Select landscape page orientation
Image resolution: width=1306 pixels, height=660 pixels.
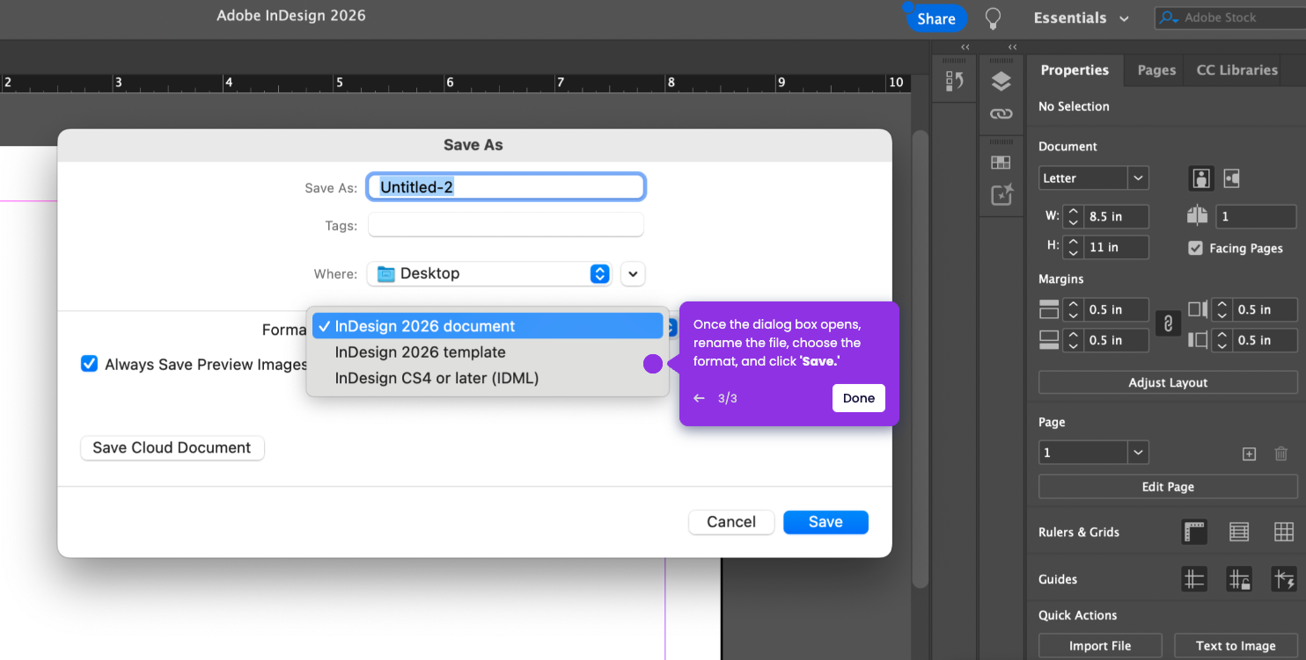1231,178
